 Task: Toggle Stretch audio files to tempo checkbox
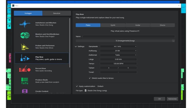tap(90, 78)
